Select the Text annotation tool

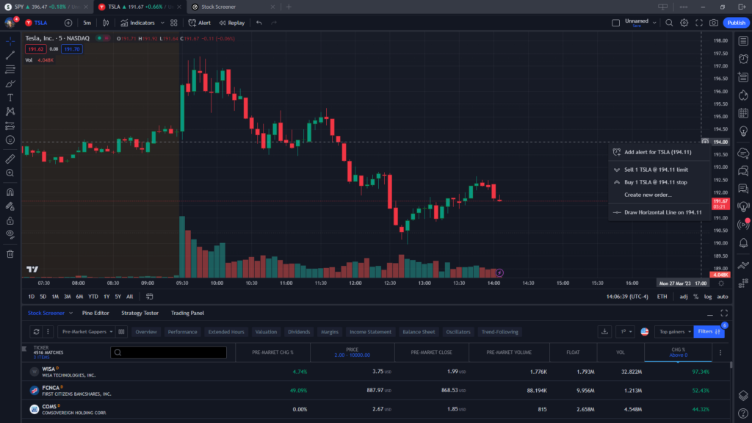pos(10,97)
